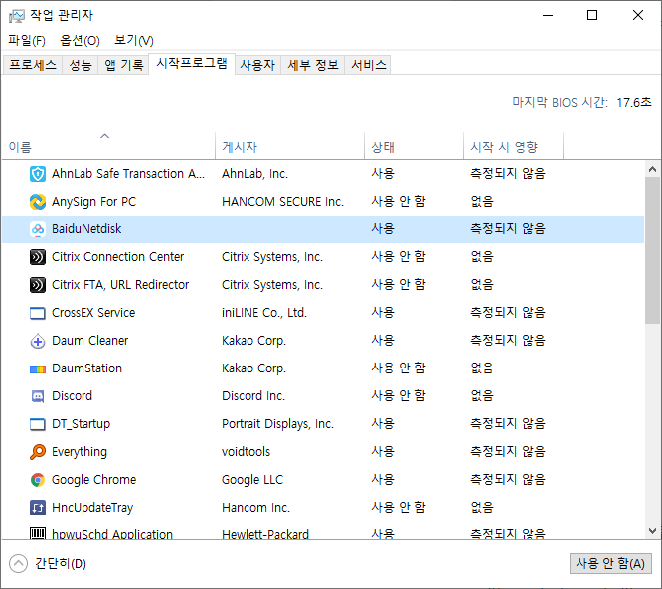662x589 pixels.
Task: Switch to the 서비스 tab
Action: (x=369, y=65)
